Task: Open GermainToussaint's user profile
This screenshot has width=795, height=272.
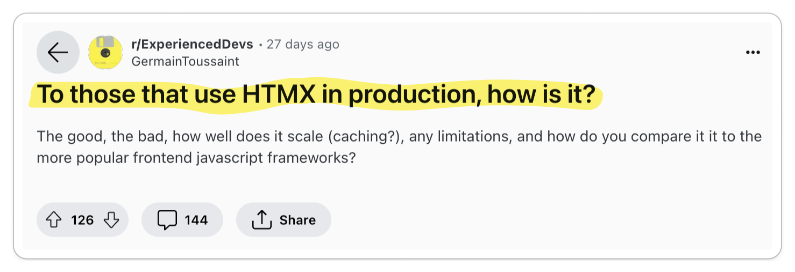Action: tap(185, 61)
